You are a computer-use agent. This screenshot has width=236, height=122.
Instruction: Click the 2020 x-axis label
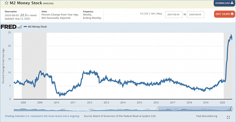click(x=222, y=103)
